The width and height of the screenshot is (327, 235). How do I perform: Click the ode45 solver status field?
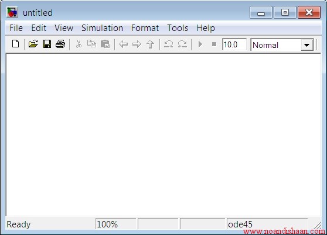267,224
